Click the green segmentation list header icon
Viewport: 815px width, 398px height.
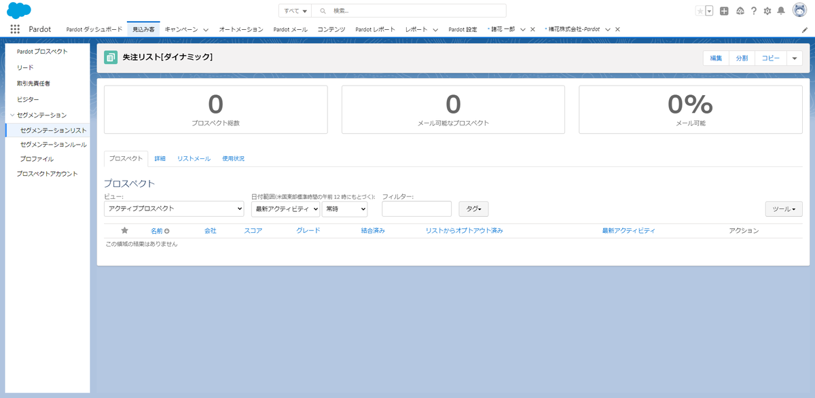(109, 57)
